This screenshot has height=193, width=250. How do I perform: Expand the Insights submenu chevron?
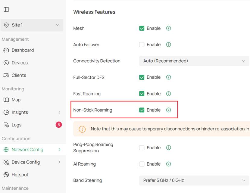click(x=59, y=112)
